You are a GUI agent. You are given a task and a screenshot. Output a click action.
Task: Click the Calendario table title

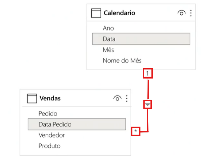coord(119,13)
